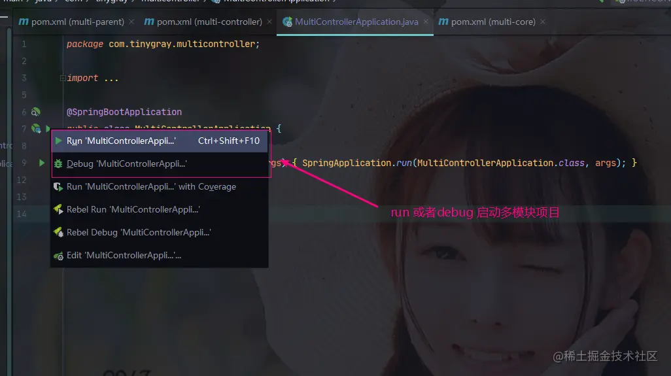Click Maven icon on multi-parent tab
Viewport: 671px width, 376px height.
[24, 22]
